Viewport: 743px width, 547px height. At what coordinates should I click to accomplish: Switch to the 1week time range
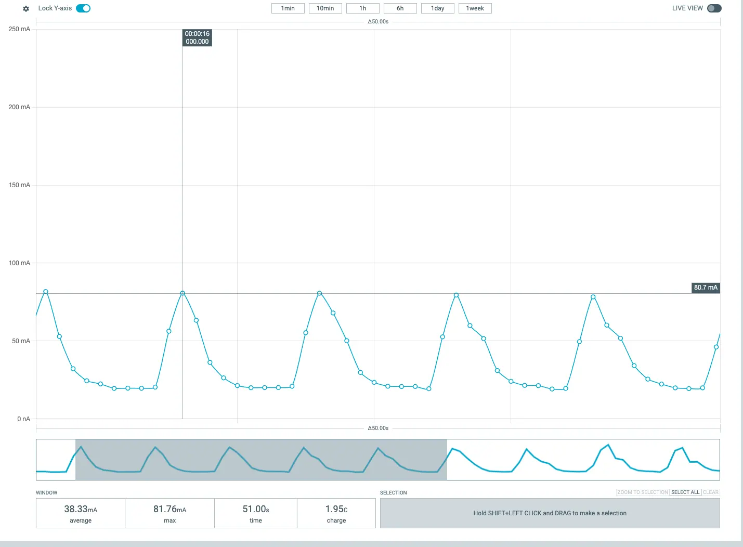475,8
